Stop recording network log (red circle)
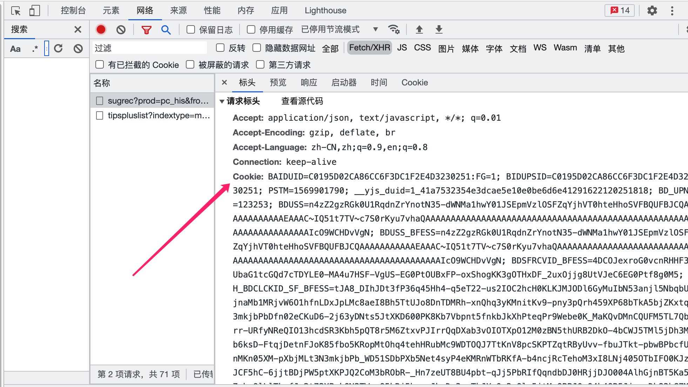 (101, 30)
